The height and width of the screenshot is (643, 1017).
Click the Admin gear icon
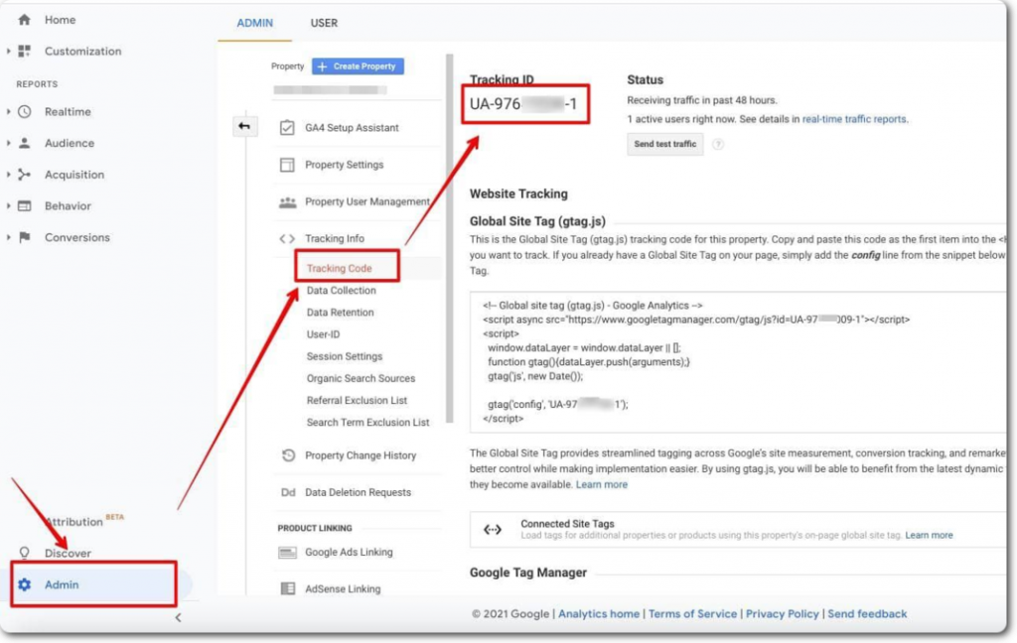coord(25,584)
